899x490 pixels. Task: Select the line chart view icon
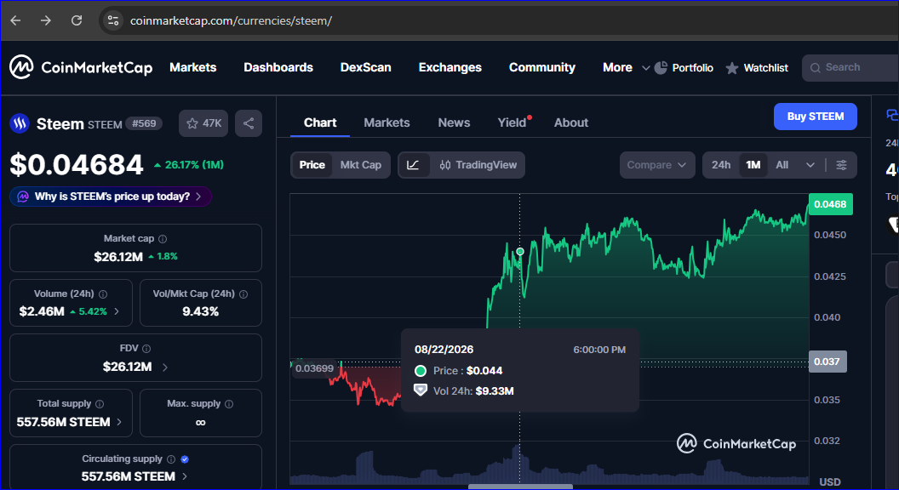[x=414, y=165]
